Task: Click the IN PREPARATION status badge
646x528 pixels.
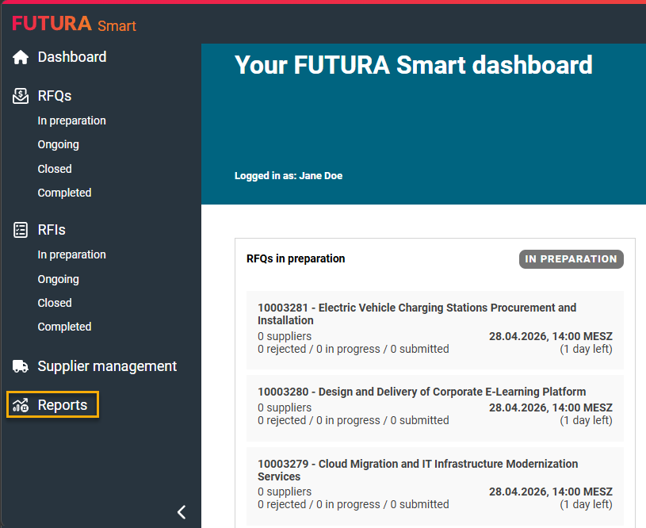Action: tap(571, 259)
